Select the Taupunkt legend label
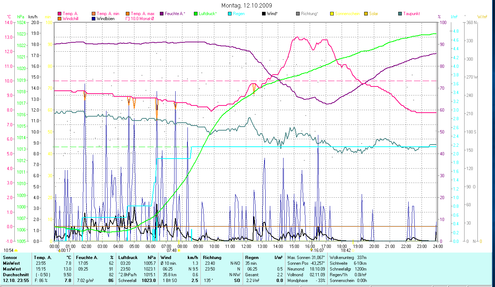This screenshot has width=495, height=287. tap(411, 14)
